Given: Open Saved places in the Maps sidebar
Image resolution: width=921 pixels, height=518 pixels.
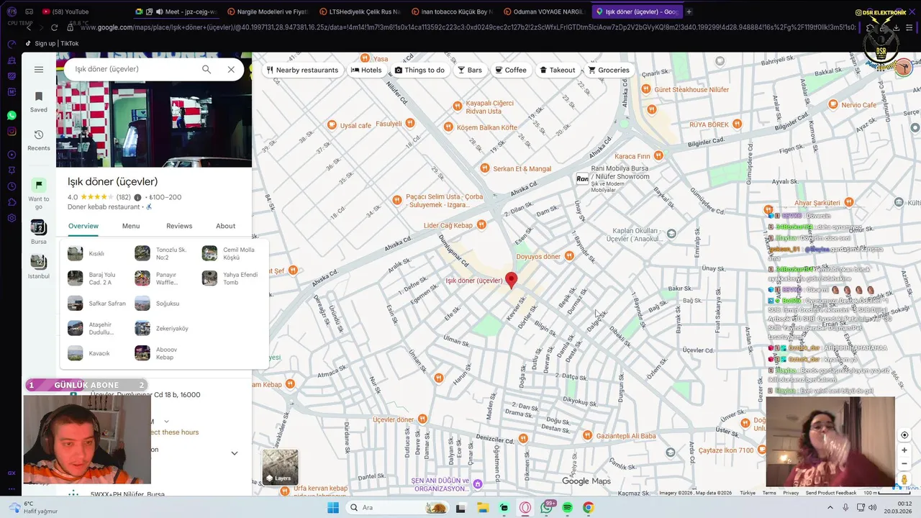Looking at the screenshot, I should [x=39, y=101].
